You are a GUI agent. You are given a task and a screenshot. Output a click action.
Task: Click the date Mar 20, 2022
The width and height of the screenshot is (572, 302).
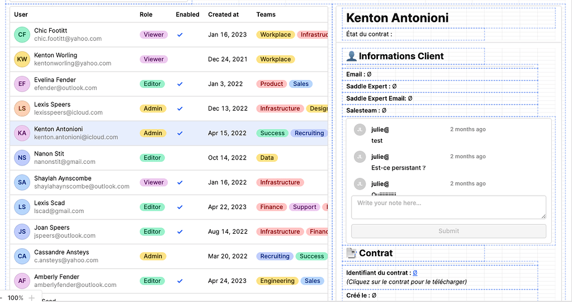[x=228, y=256]
